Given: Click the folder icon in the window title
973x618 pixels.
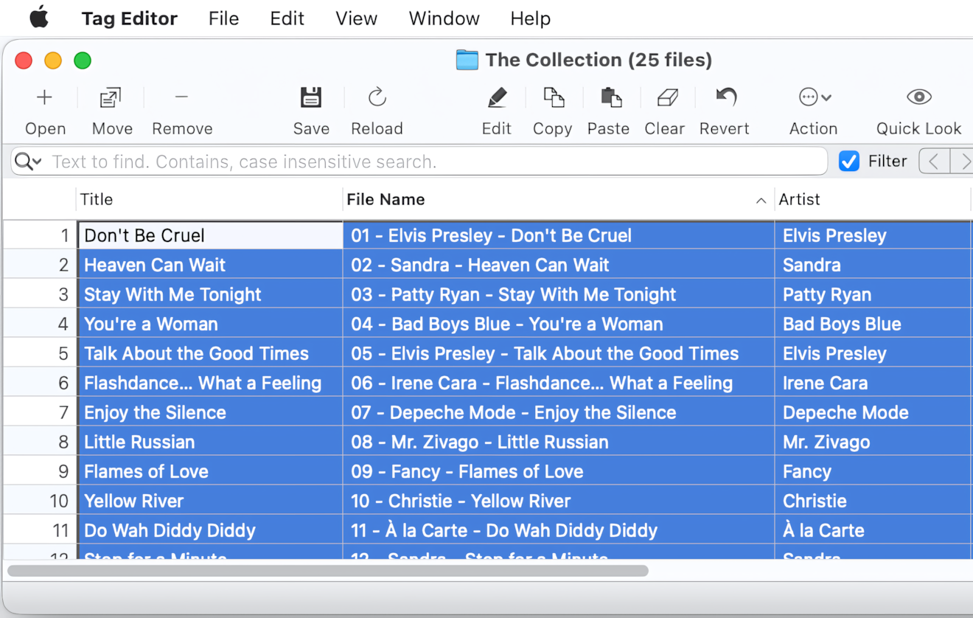Looking at the screenshot, I should click(467, 60).
